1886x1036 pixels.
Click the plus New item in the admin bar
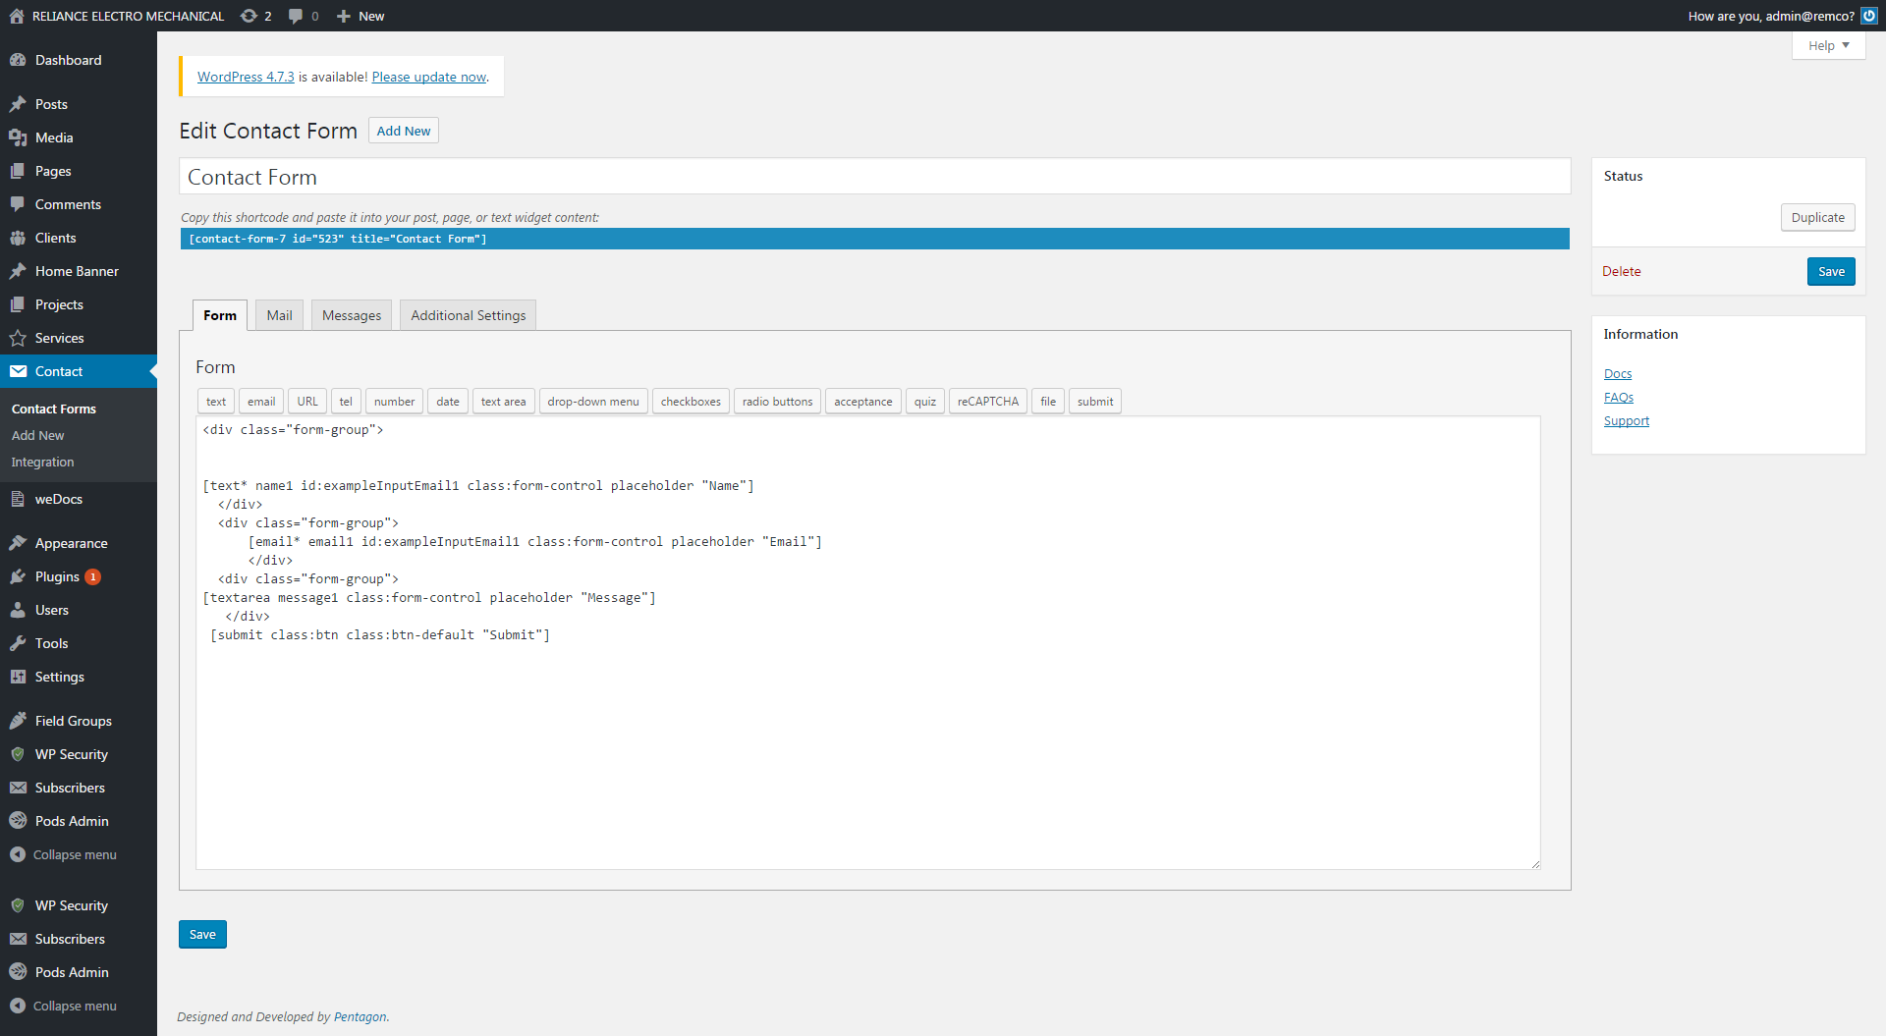(x=361, y=16)
